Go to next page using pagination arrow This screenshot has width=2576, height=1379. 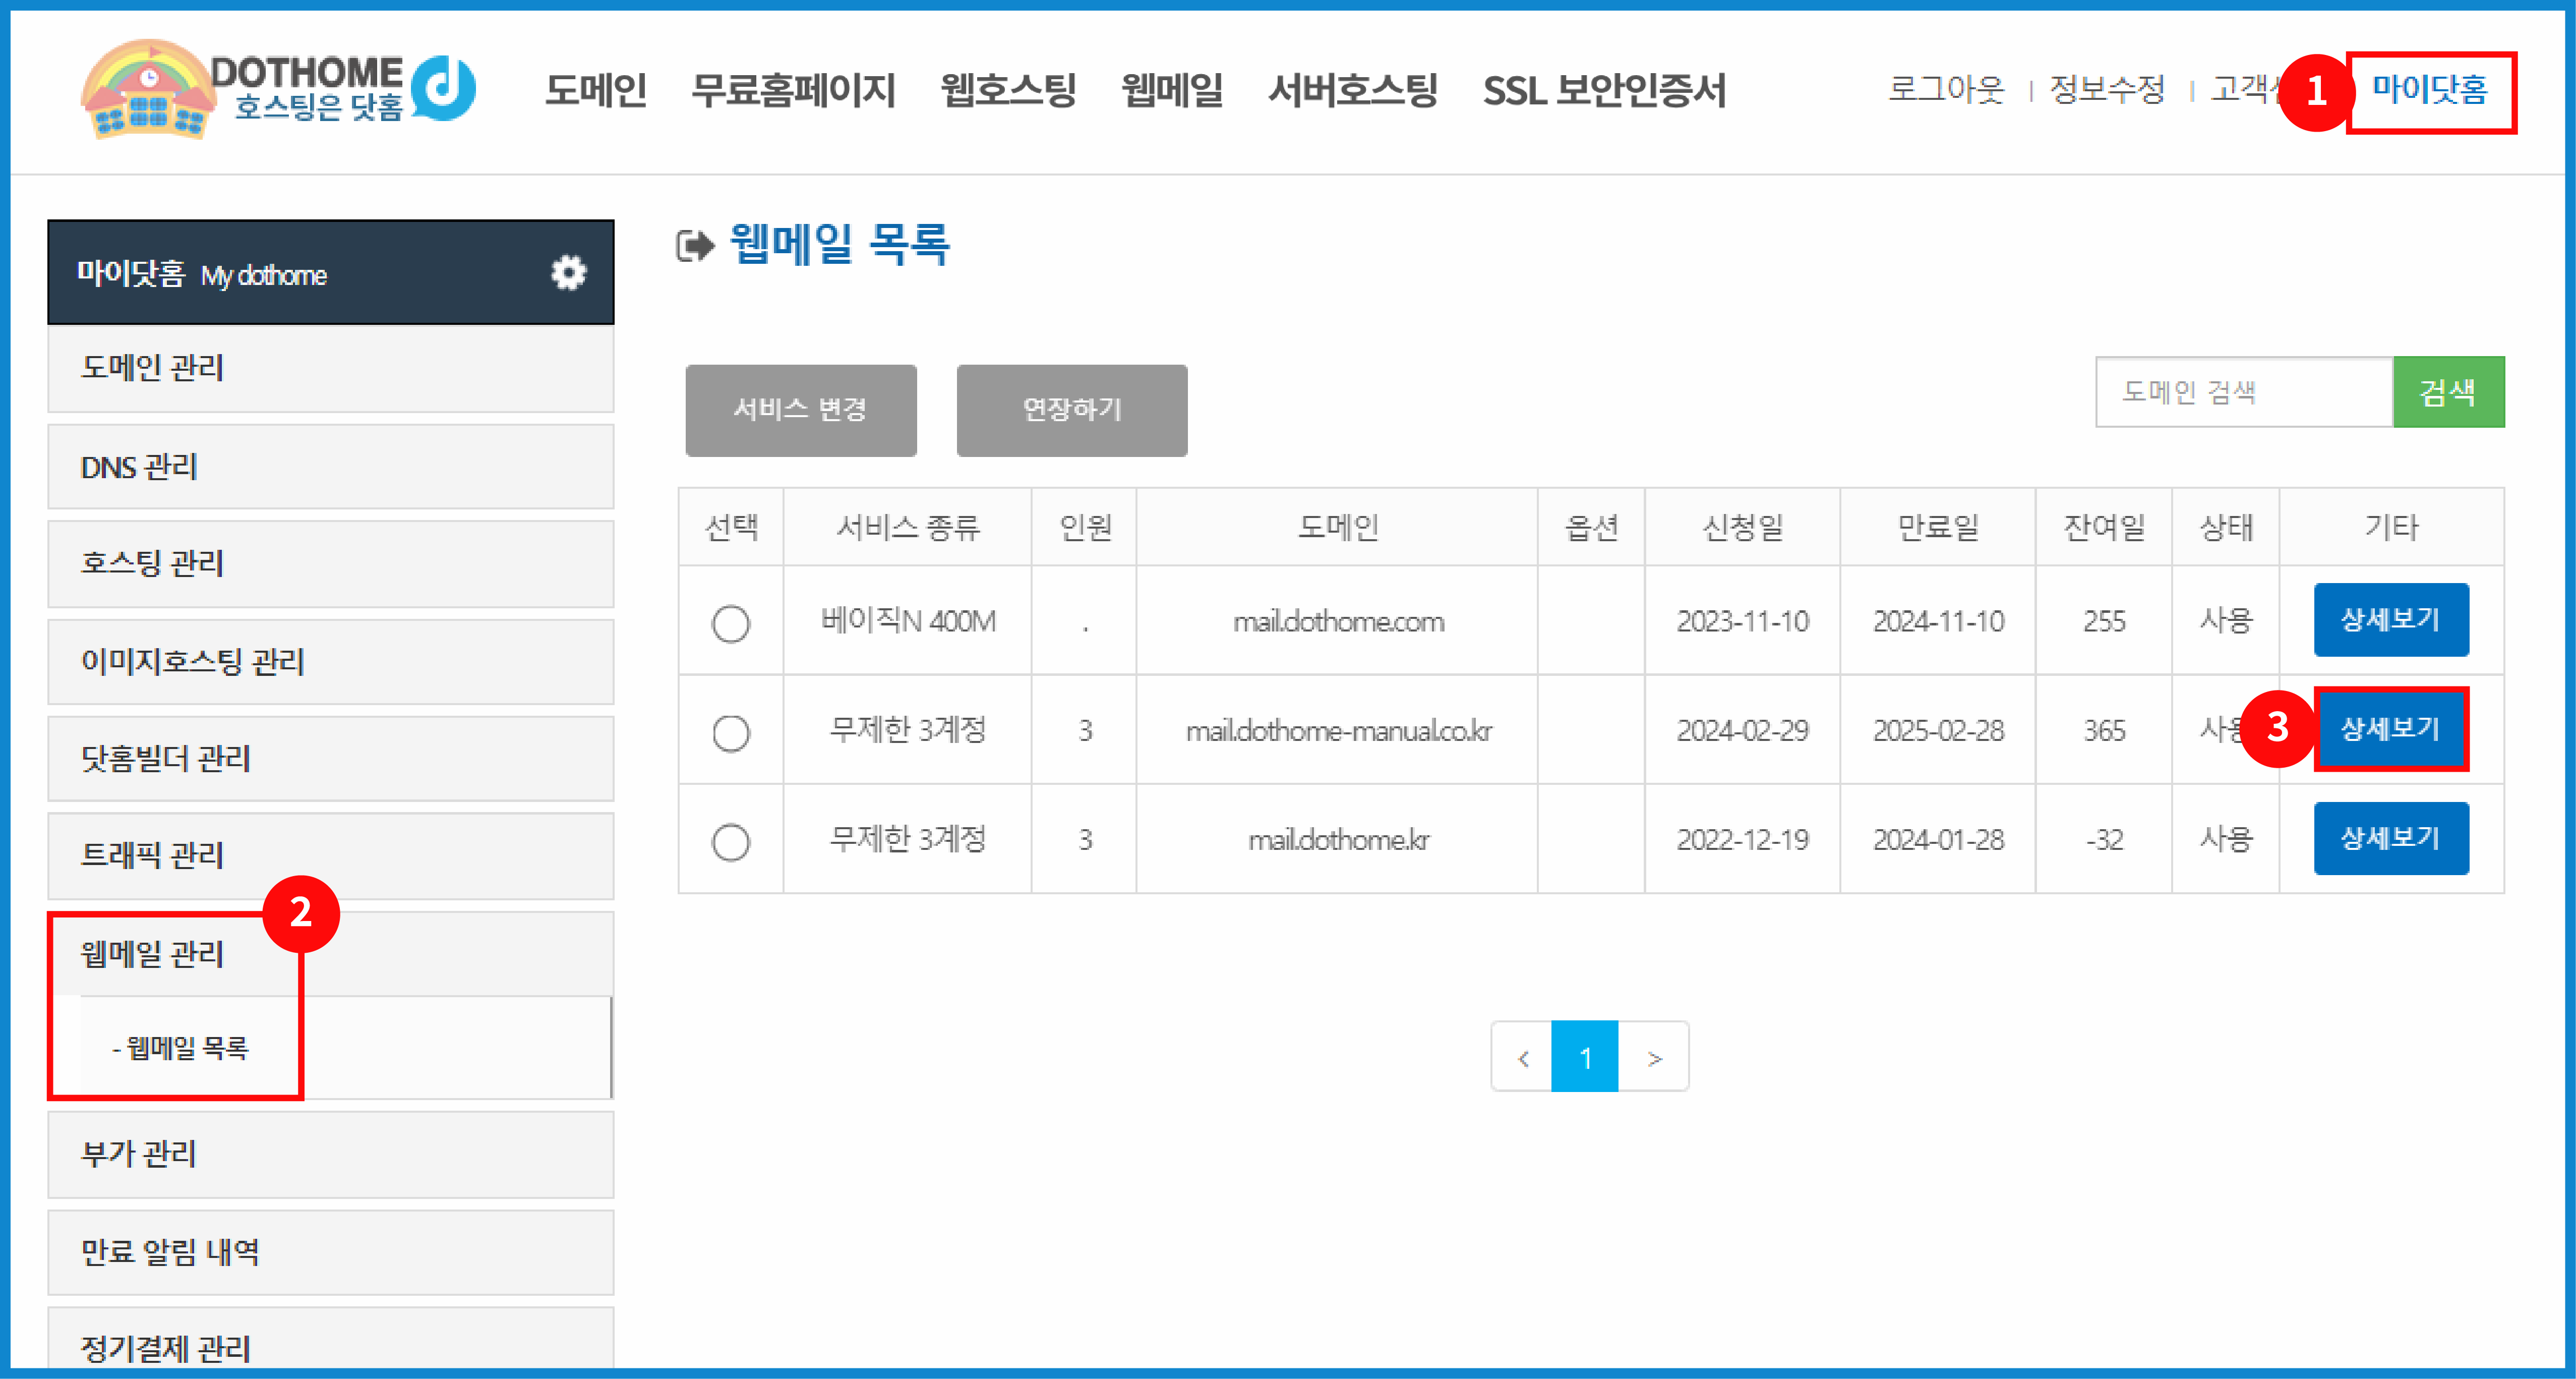coord(1654,1056)
